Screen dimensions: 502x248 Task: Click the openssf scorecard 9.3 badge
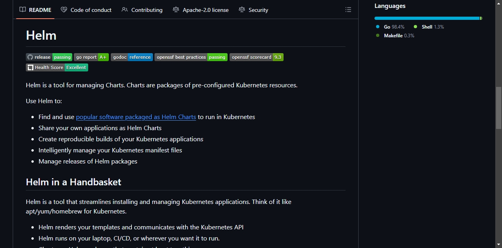[x=257, y=57]
